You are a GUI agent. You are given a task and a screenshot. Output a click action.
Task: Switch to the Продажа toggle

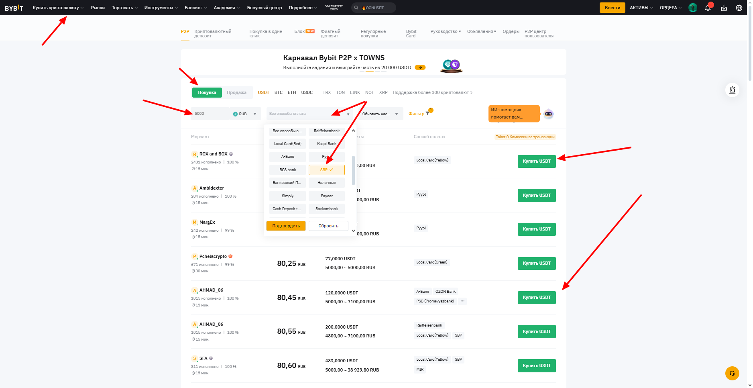[x=237, y=92]
